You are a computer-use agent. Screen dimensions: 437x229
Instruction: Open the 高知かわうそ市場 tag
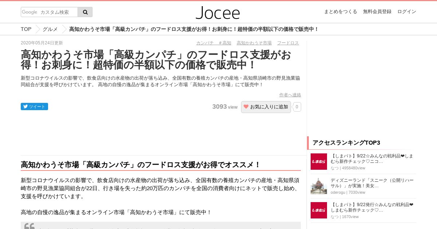click(x=254, y=43)
